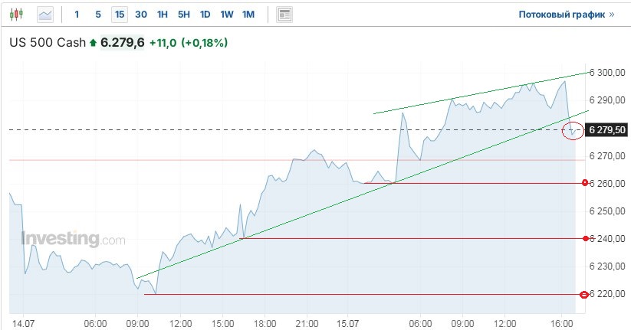Click the red marker at 6 260,00
631x330 pixels.
coord(585,183)
